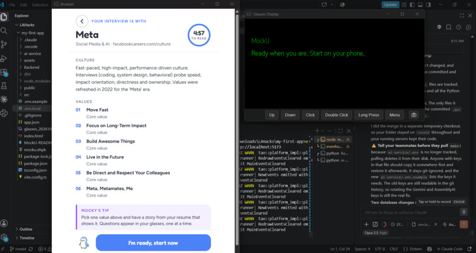Click the Menu button in the Glasses Display
Viewport: 476px width, 253px height.
click(x=395, y=115)
